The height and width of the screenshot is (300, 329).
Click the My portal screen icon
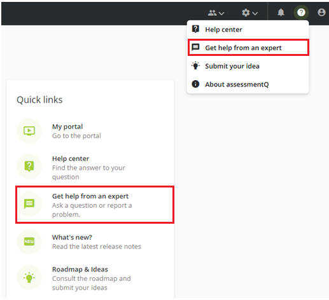coord(29,131)
